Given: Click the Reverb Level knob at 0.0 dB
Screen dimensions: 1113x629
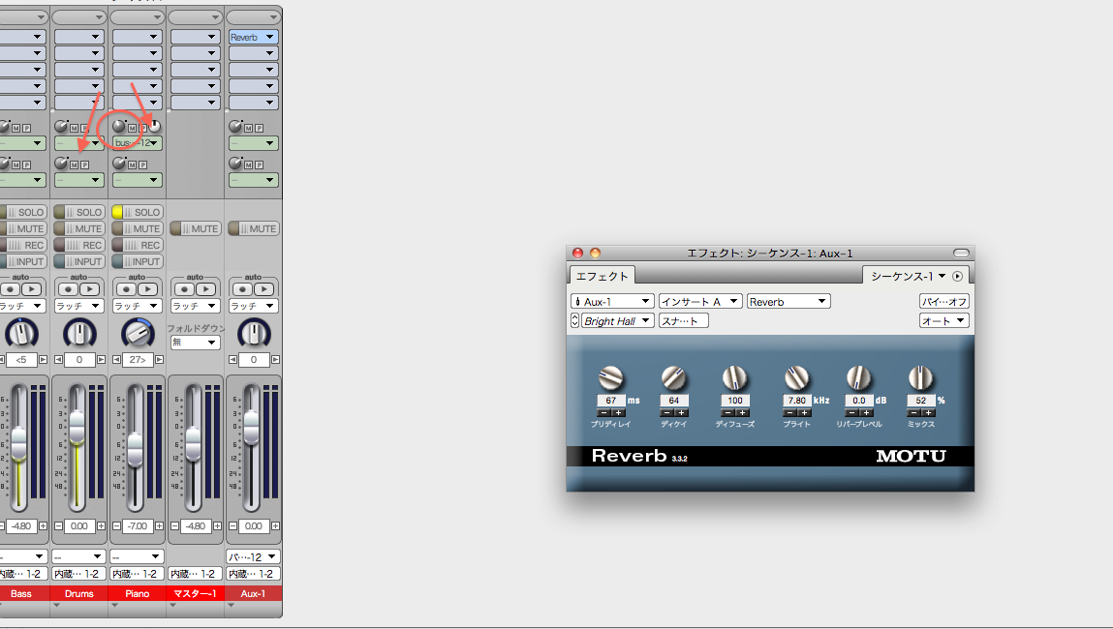Looking at the screenshot, I should (x=858, y=378).
